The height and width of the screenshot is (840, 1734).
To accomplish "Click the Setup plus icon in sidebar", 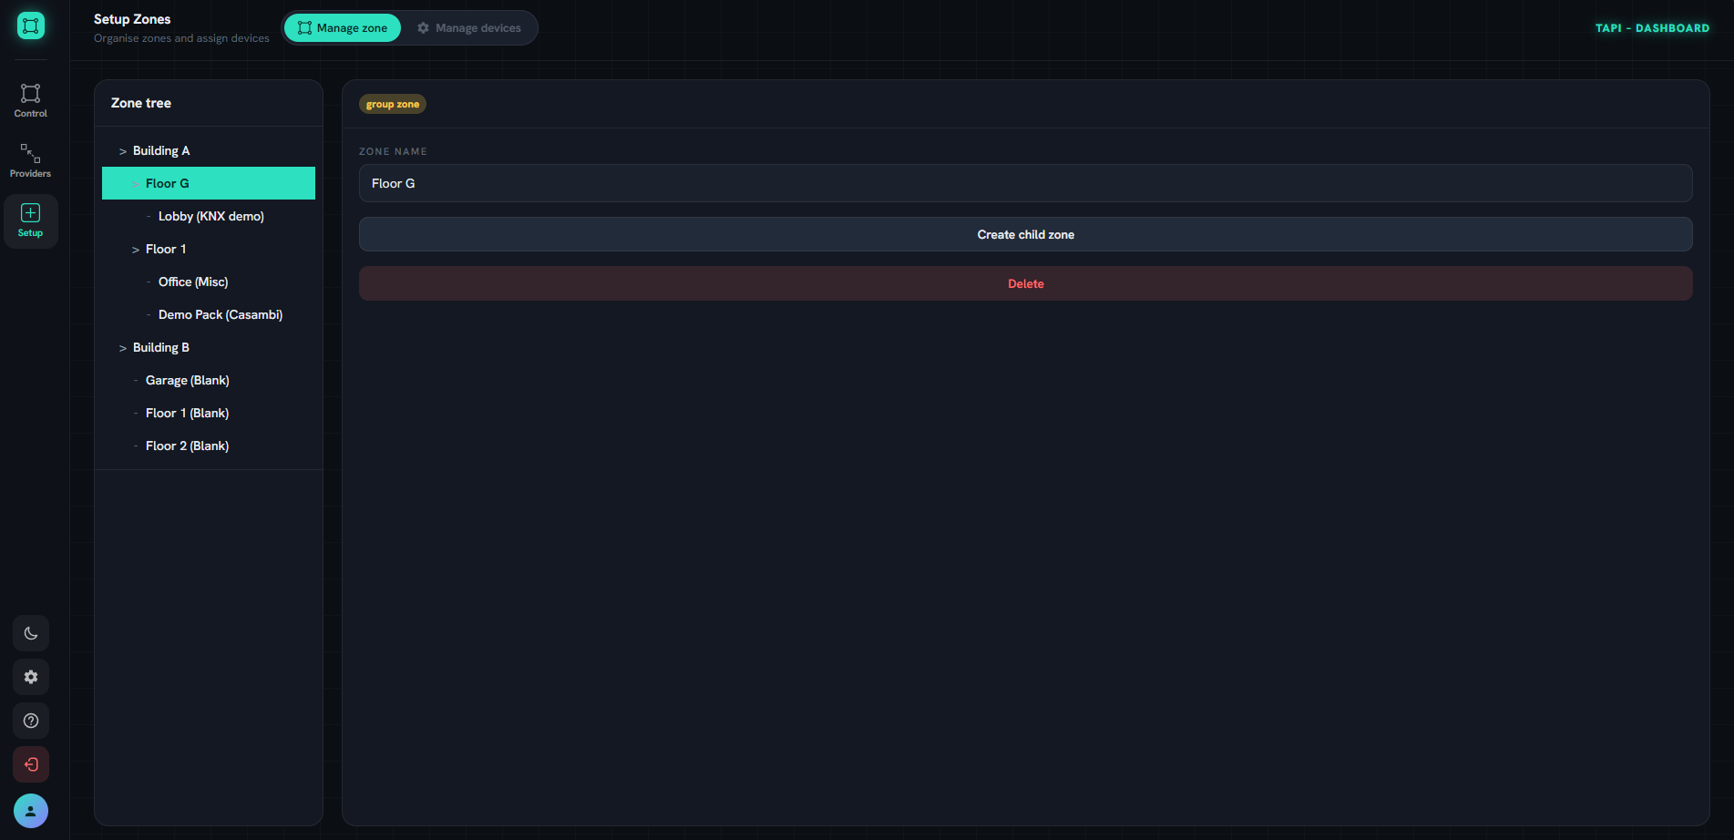I will pyautogui.click(x=30, y=213).
